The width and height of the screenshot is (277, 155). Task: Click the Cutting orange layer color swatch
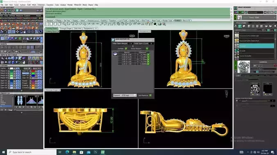tap(33, 85)
